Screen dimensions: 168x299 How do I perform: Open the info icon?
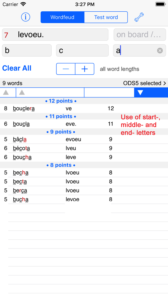tap(25, 17)
